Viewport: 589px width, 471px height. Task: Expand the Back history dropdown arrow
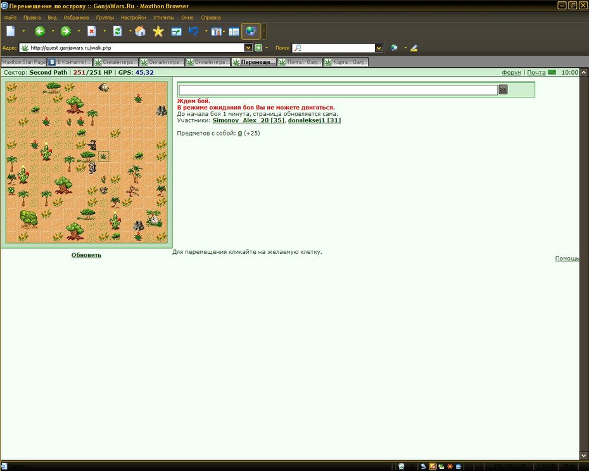click(53, 31)
